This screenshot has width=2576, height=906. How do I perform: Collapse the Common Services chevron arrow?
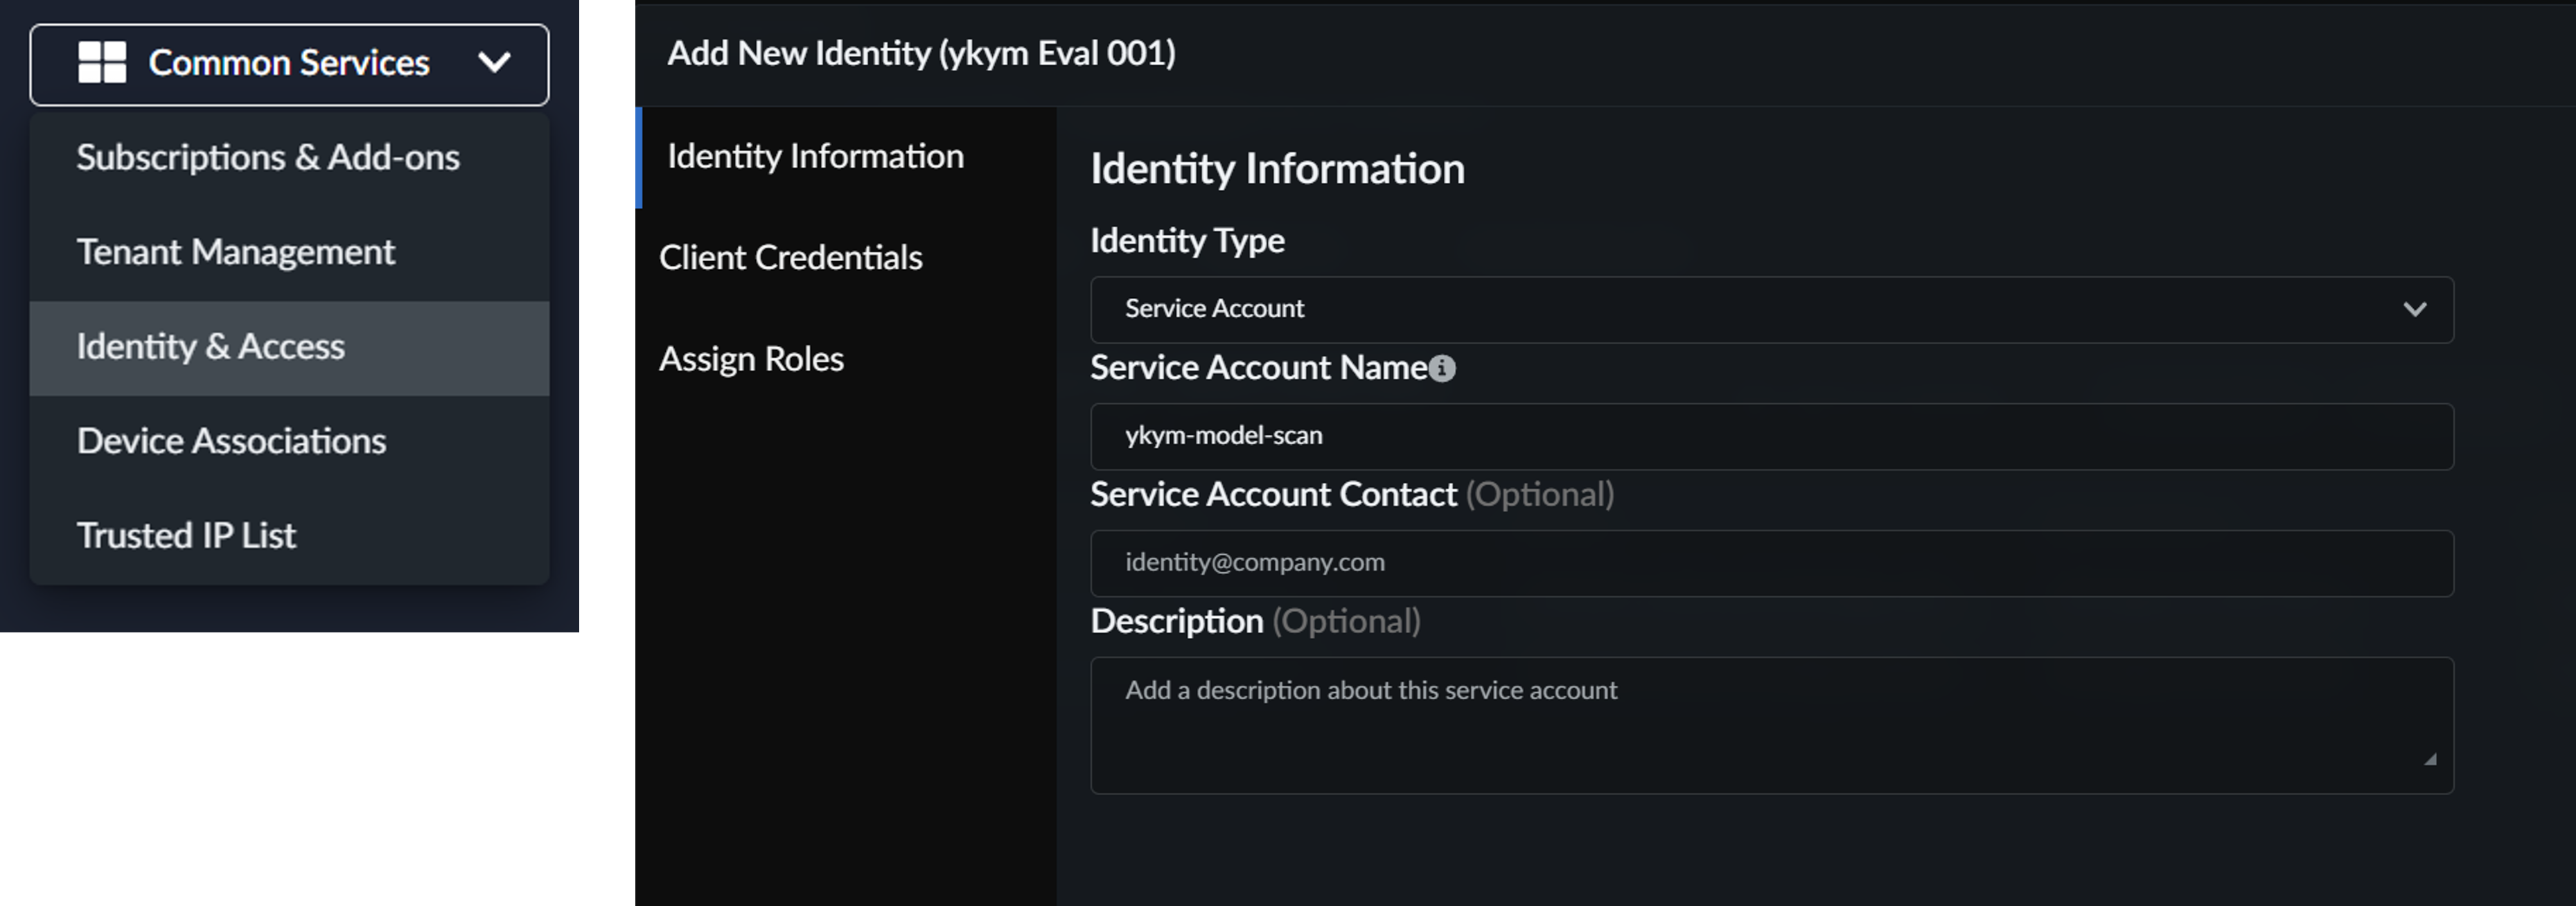tap(494, 63)
